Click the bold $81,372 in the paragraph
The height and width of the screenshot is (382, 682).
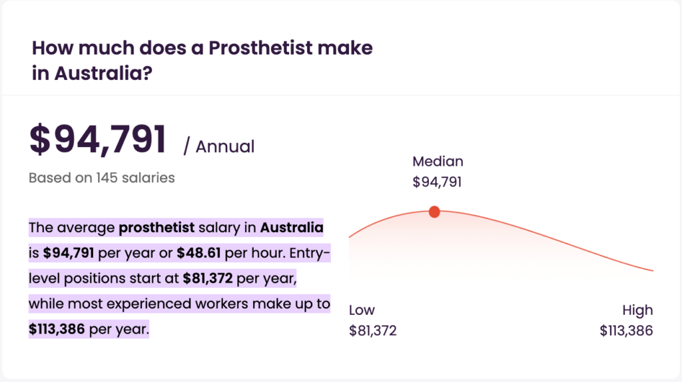tap(207, 278)
